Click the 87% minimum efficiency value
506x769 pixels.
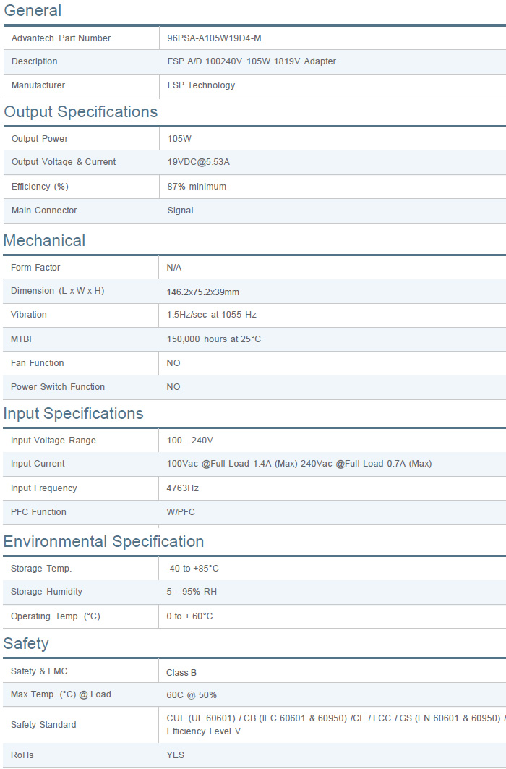(197, 187)
